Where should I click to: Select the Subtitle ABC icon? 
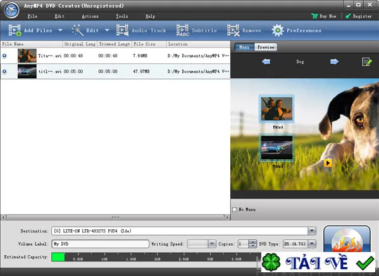(x=183, y=30)
